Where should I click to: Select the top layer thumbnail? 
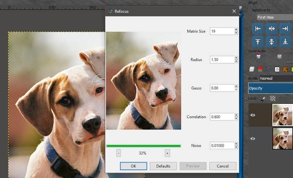(x=283, y=115)
